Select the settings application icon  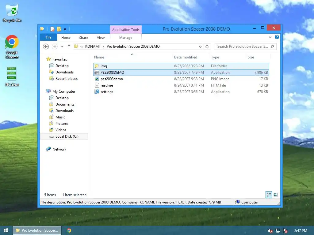[x=97, y=92]
